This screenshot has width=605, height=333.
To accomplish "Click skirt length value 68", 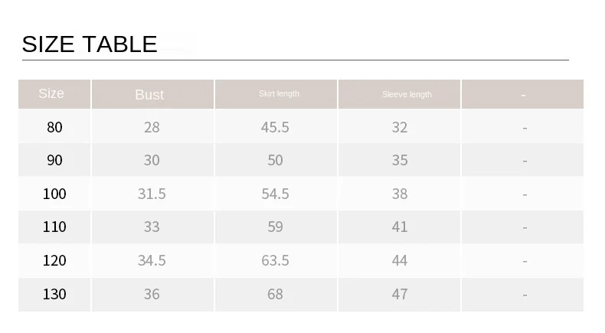I will pyautogui.click(x=275, y=294).
